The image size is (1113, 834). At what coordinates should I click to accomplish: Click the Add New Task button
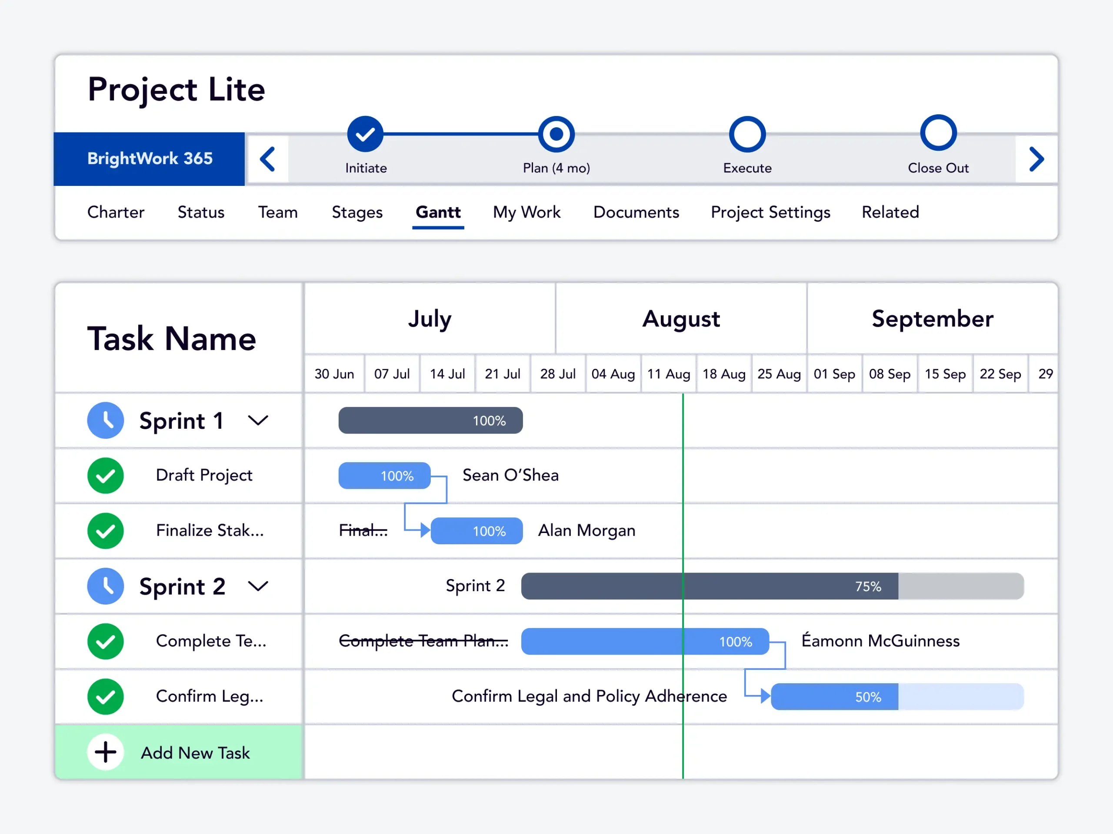tap(195, 753)
